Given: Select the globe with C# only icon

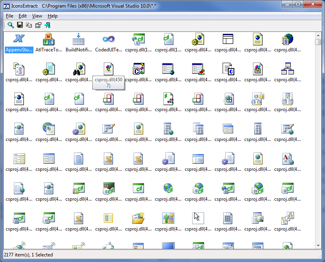Looking at the screenshot, I should (168, 188).
